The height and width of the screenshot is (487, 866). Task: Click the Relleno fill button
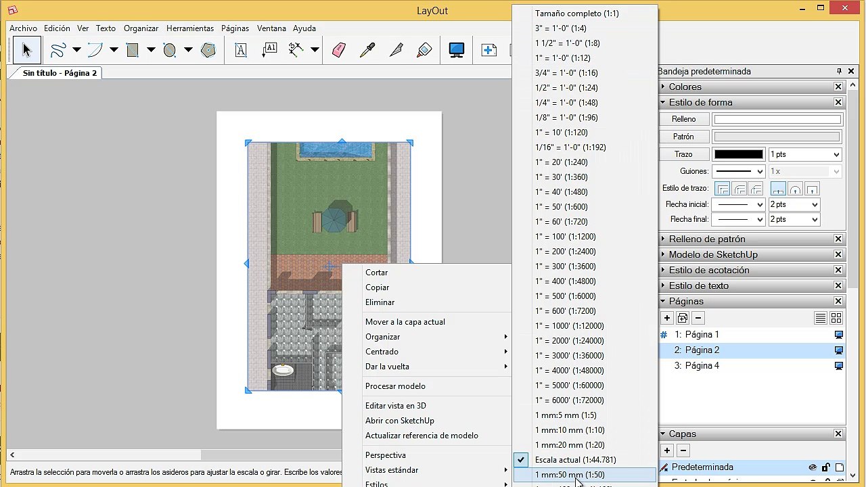[684, 119]
